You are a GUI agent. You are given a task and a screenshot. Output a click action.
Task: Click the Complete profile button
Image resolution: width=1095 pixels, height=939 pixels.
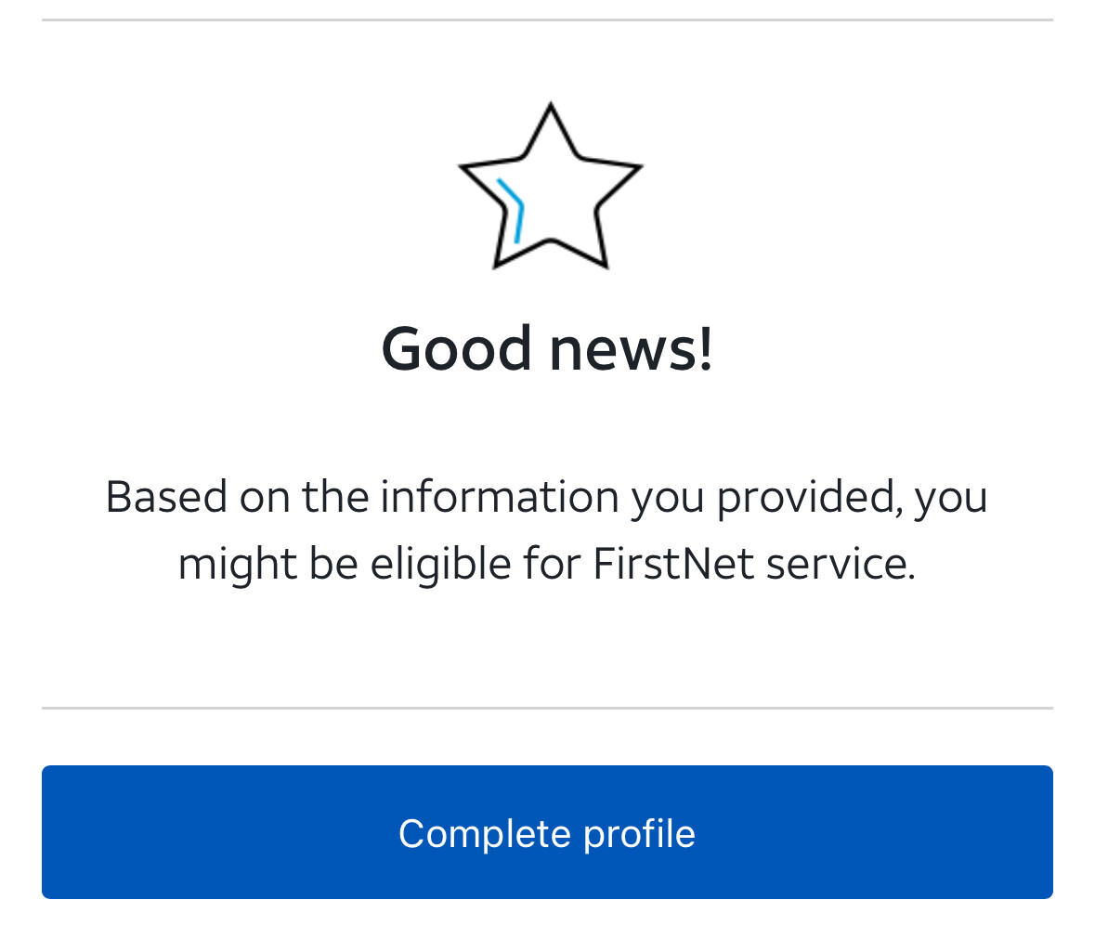(x=547, y=832)
